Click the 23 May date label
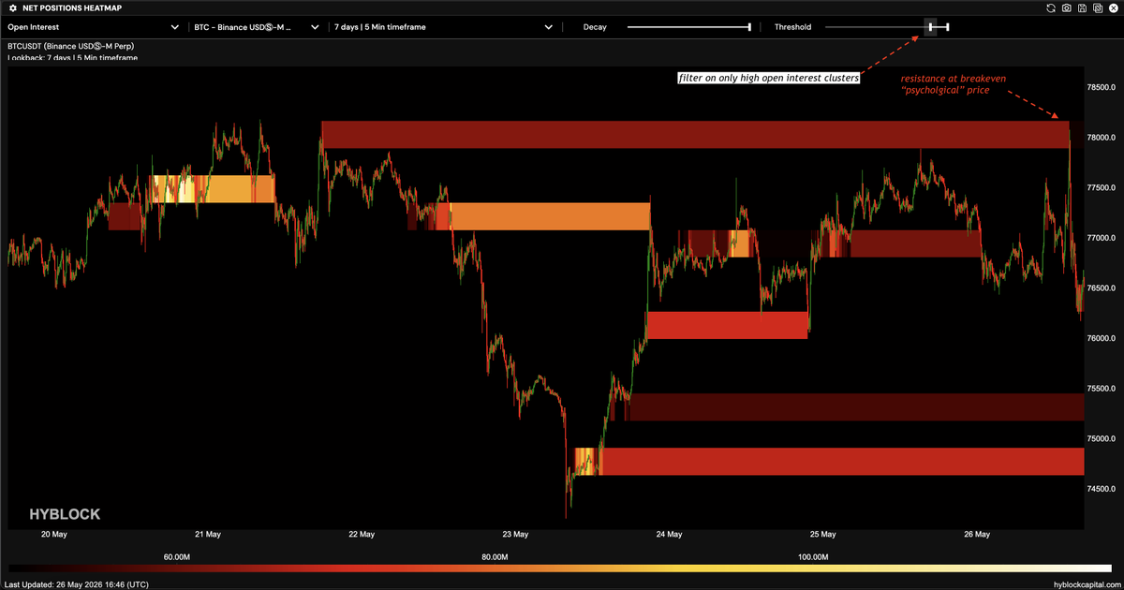The width and height of the screenshot is (1124, 590). (515, 535)
